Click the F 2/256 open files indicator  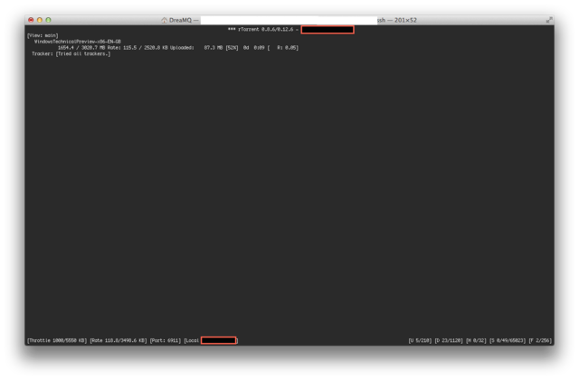click(x=540, y=340)
